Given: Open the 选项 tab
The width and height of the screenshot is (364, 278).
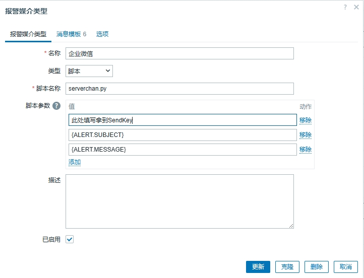Looking at the screenshot, I should pos(102,34).
